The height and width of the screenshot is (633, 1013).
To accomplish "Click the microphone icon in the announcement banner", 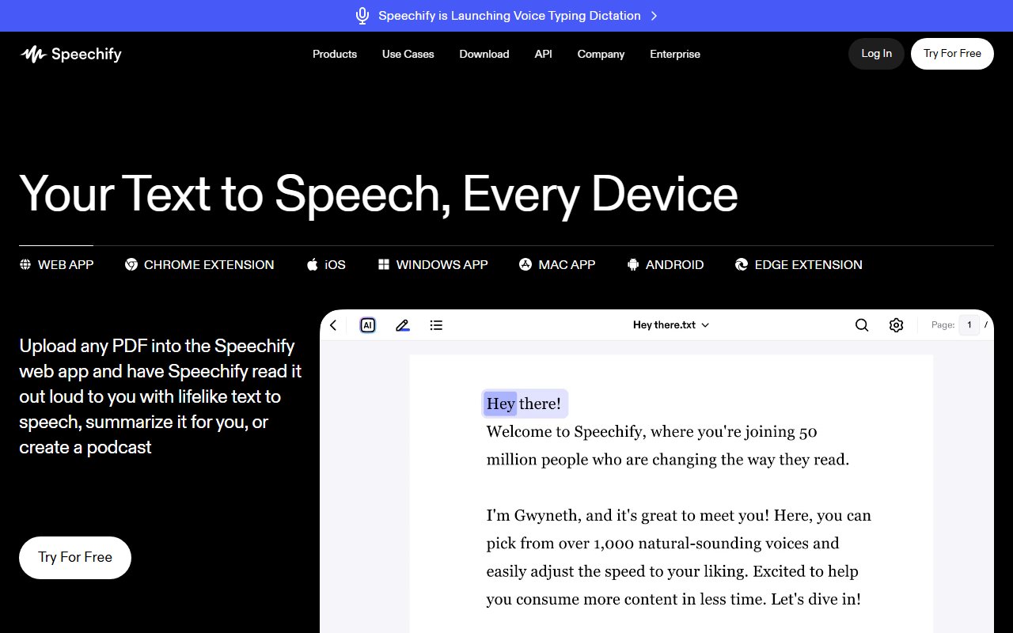I will [362, 16].
